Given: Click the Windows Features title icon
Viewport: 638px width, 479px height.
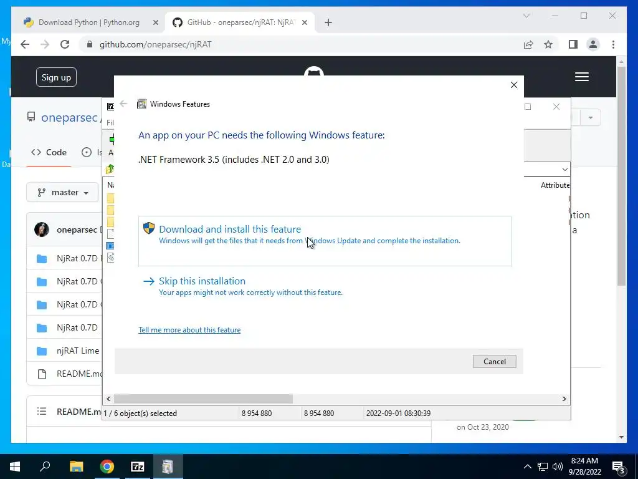Looking at the screenshot, I should pyautogui.click(x=141, y=104).
